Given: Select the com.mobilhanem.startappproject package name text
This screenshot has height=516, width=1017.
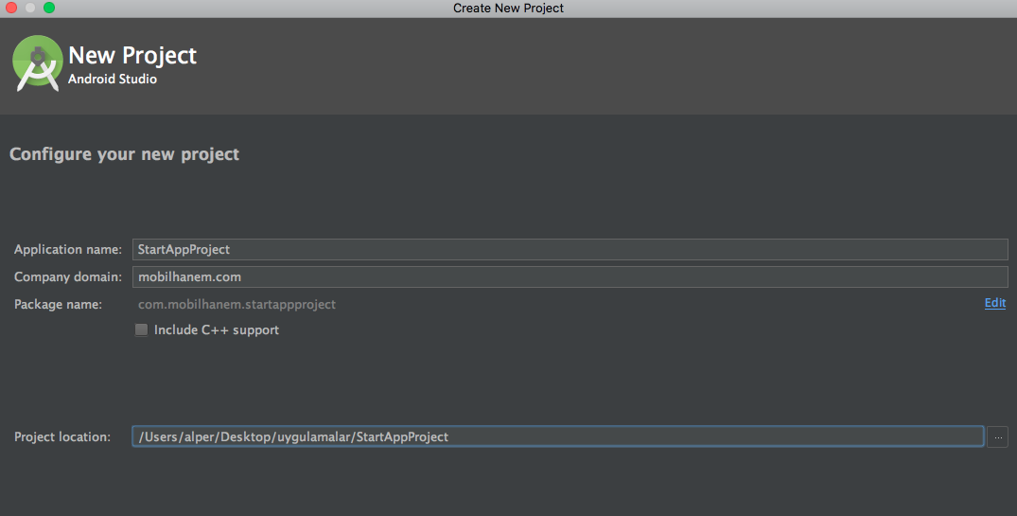Looking at the screenshot, I should 237,304.
